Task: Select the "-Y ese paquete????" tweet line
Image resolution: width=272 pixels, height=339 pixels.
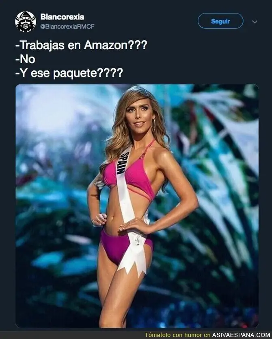Action: (69, 73)
